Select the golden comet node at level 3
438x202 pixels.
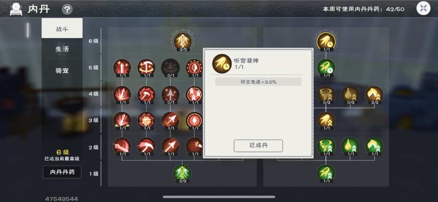(x=326, y=121)
